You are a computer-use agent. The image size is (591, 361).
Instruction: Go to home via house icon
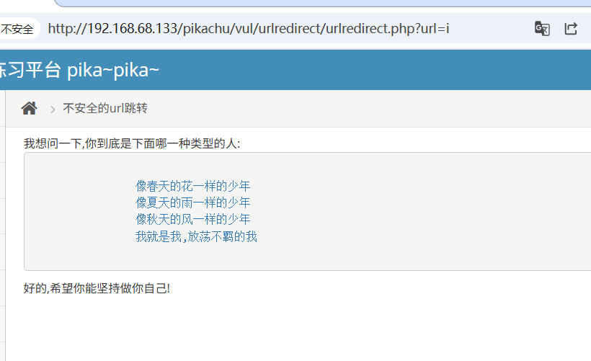coord(29,108)
